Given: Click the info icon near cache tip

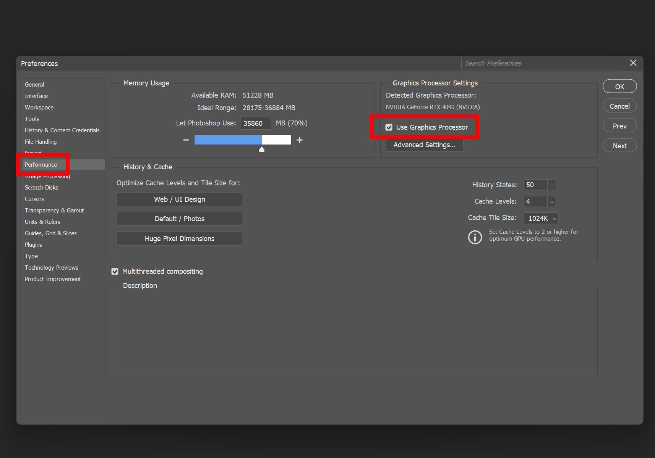Looking at the screenshot, I should pos(475,237).
